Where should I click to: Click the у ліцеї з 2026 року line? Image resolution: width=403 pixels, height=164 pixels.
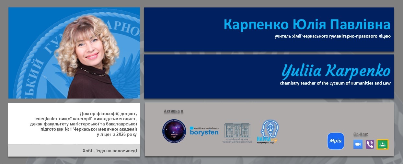(x=117, y=134)
